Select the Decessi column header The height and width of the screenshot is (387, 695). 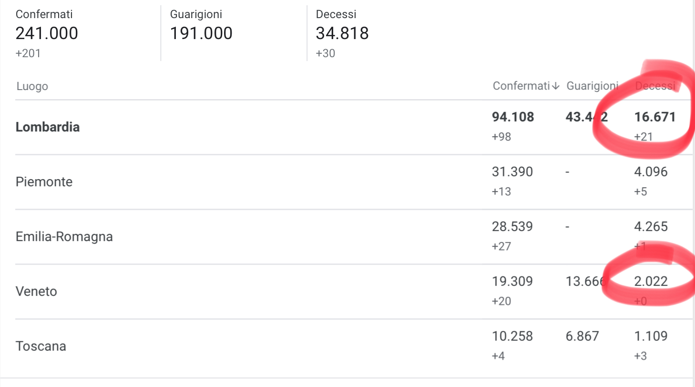pos(655,86)
